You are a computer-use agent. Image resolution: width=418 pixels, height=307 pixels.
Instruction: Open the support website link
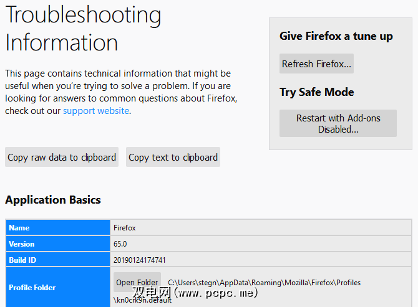pyautogui.click(x=96, y=111)
